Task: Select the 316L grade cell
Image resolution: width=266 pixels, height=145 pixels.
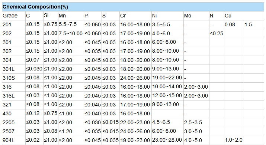Action: (14, 96)
